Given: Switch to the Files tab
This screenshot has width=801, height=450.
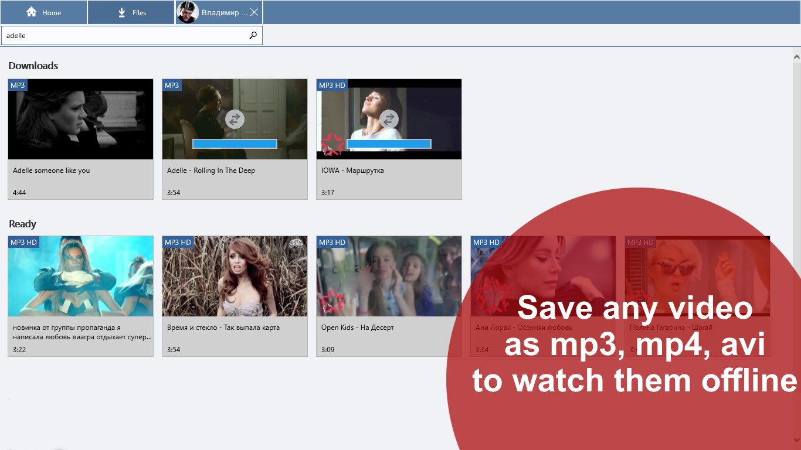Looking at the screenshot, I should tap(131, 12).
